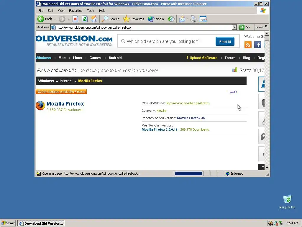
Task: Open the Forward button history dropdown arrow
Action: tap(68, 19)
